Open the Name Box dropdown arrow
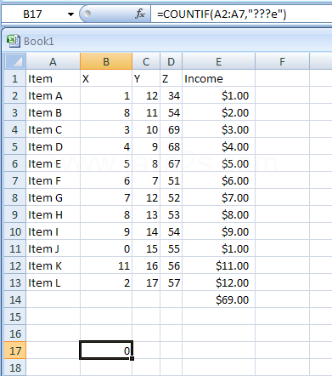Image resolution: width=332 pixels, height=376 pixels. [x=70, y=14]
